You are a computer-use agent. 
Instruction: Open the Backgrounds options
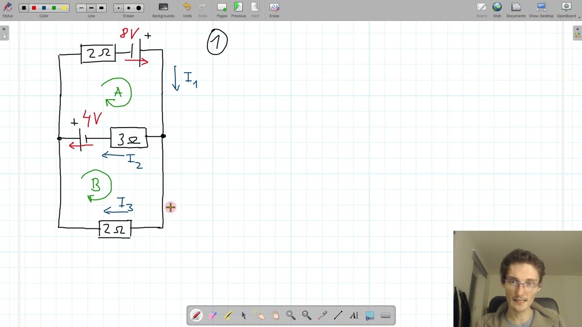(x=163, y=10)
